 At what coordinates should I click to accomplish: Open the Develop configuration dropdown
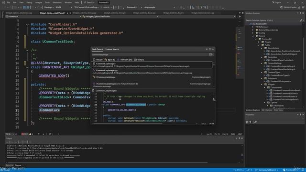coord(49,7)
